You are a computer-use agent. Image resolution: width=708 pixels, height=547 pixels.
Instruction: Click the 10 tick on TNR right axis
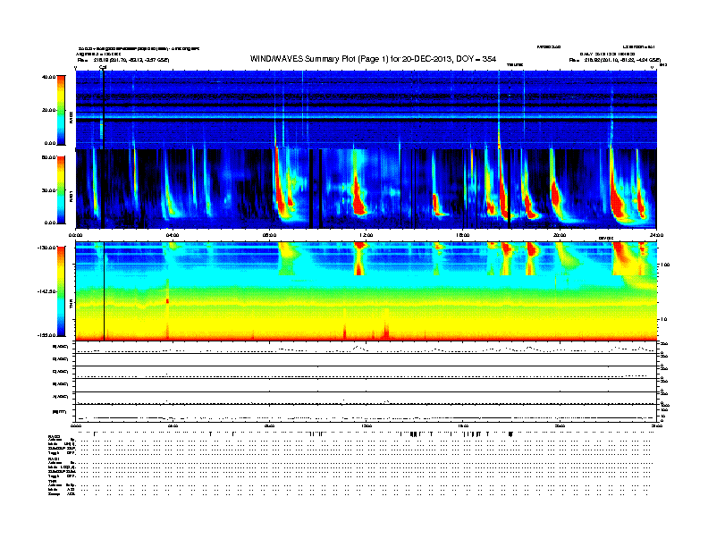click(663, 320)
